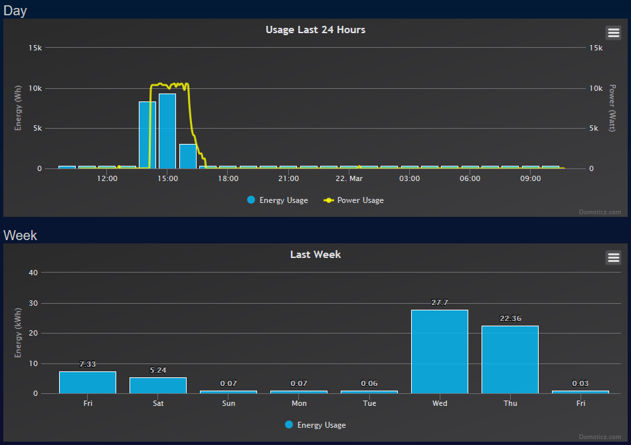Select the Wednesday 27.7 kWh bar

click(x=439, y=351)
